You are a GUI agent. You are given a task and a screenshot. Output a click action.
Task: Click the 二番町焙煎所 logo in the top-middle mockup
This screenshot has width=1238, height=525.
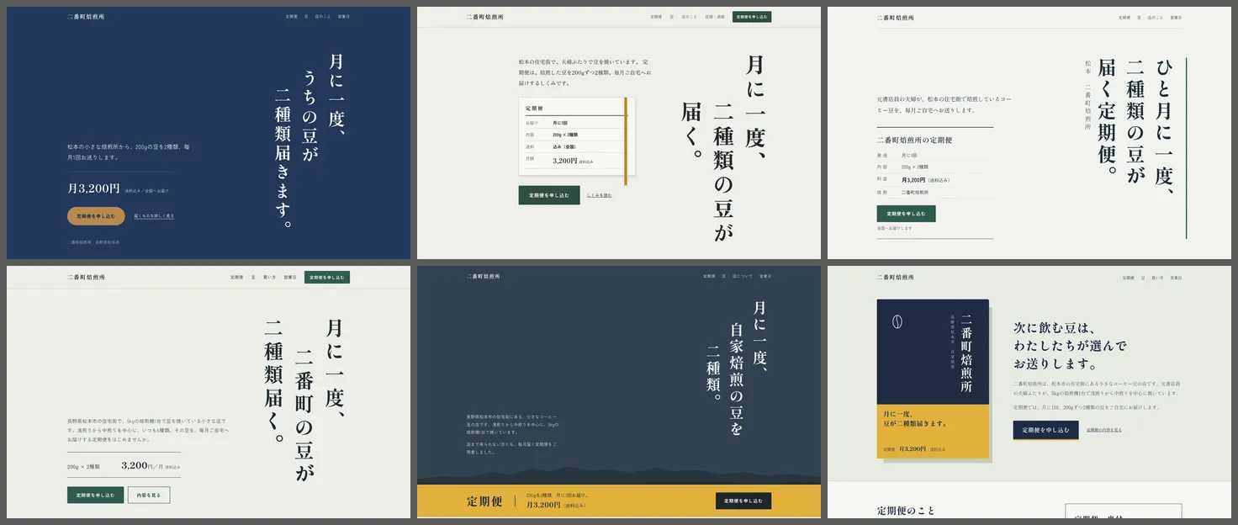click(x=484, y=17)
